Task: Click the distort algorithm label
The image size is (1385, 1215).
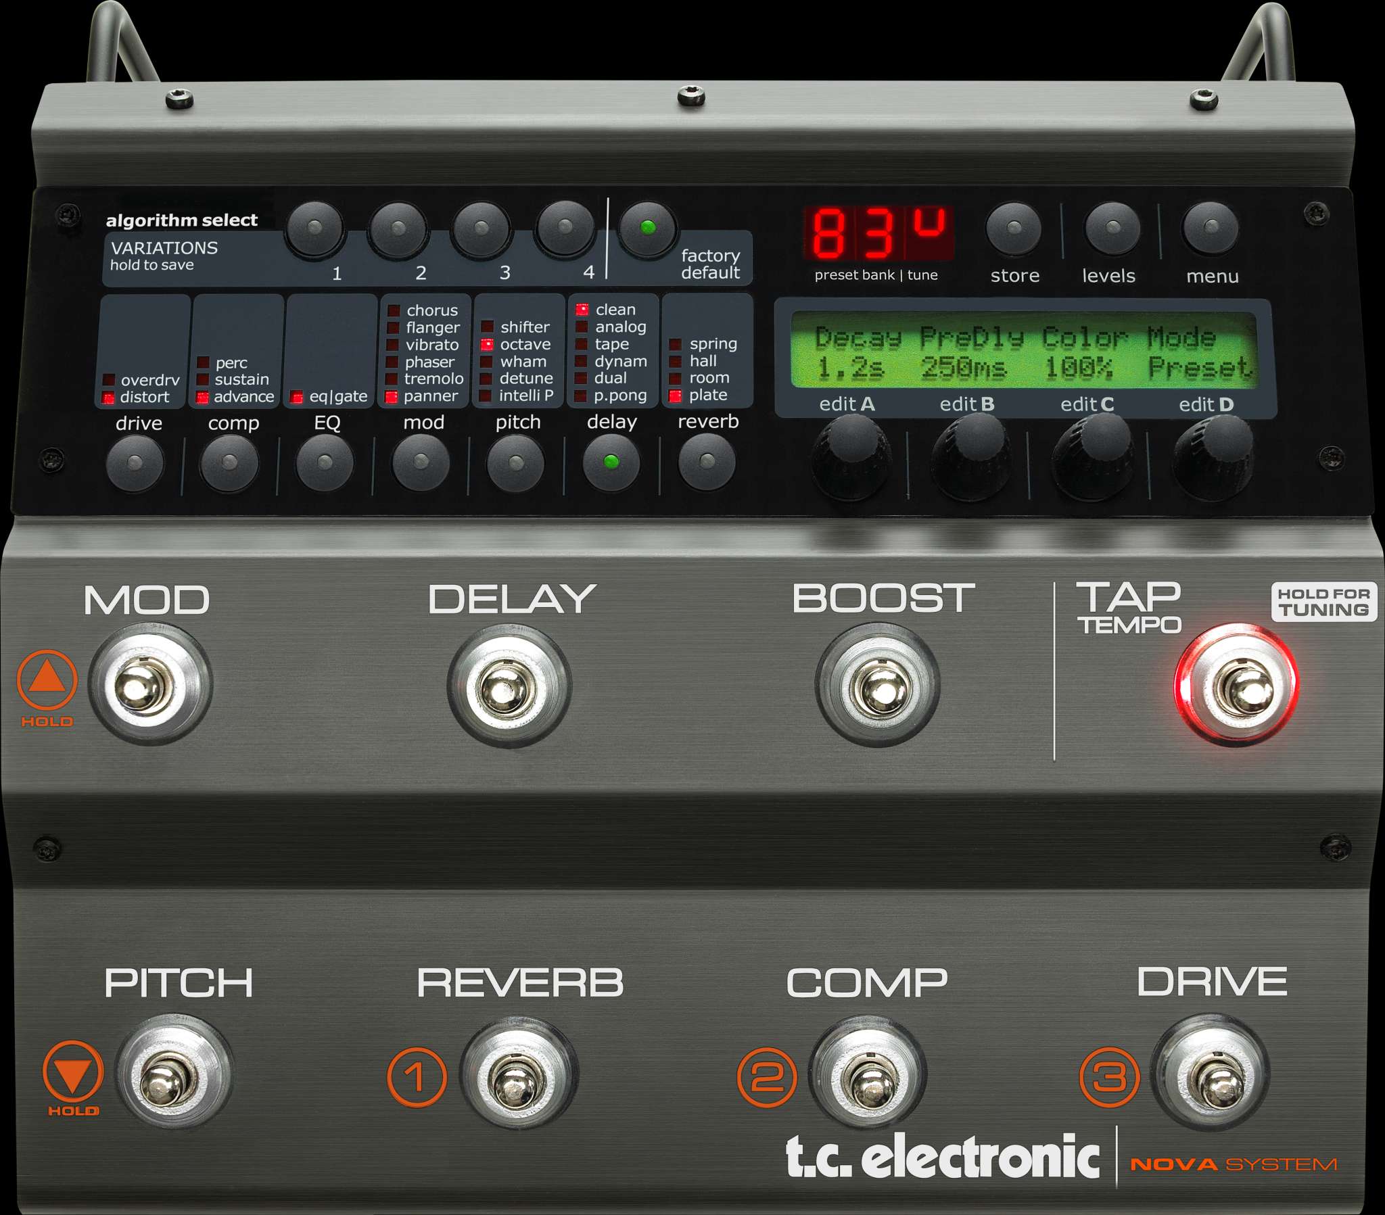Action: point(144,397)
